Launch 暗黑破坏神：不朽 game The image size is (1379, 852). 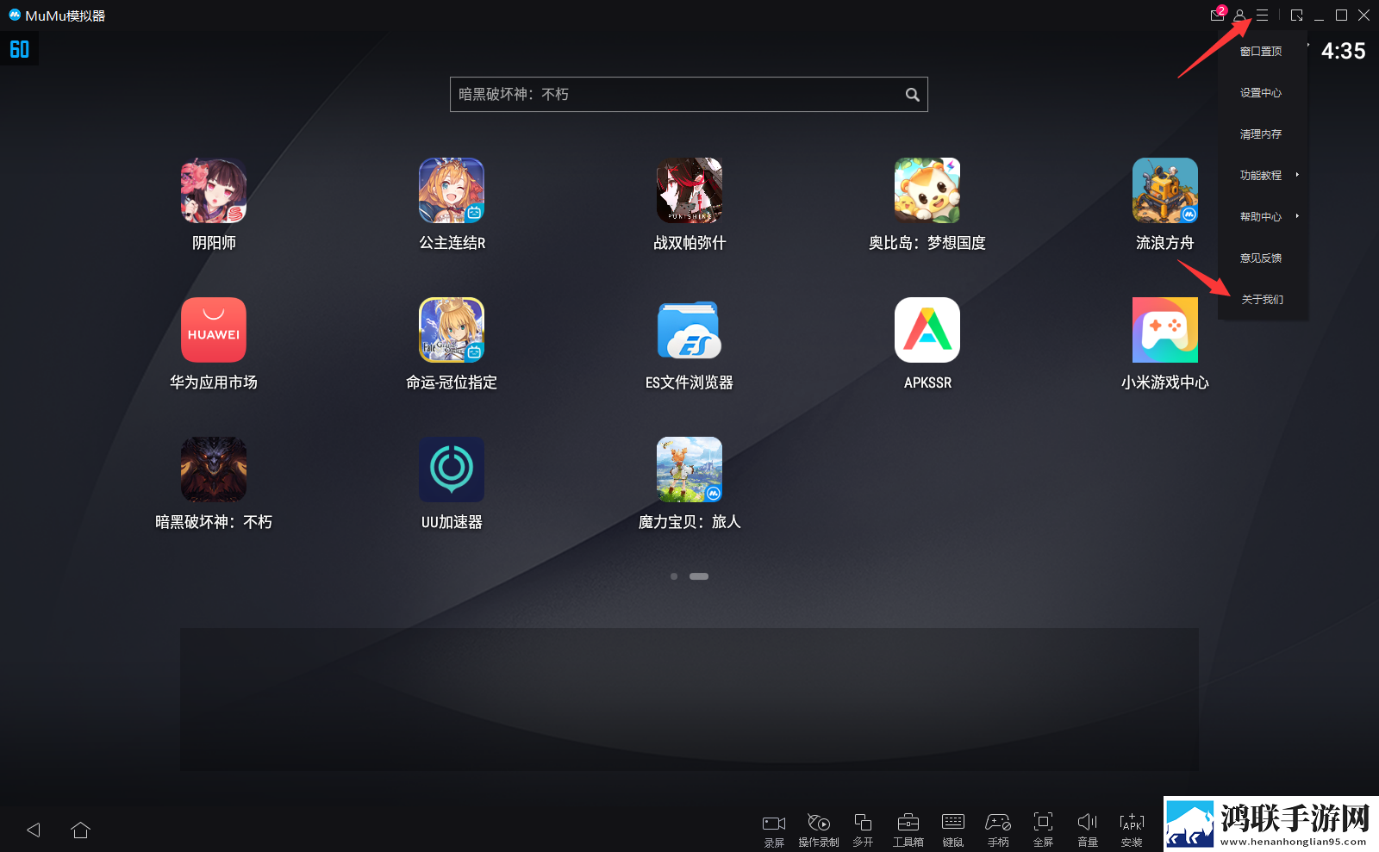[214, 470]
